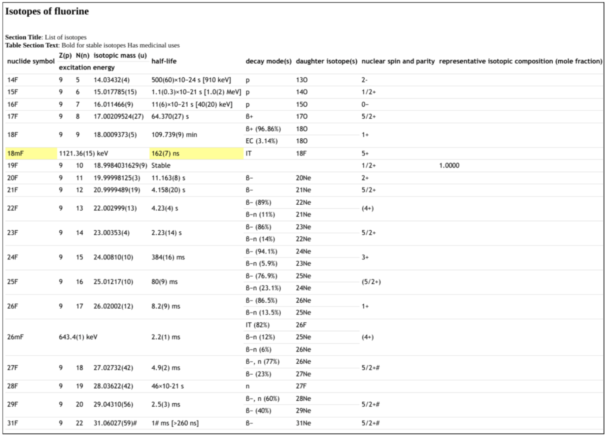605x435 pixels.
Task: Click excitation energy '643.4(1) keV'
Action: 78,337
